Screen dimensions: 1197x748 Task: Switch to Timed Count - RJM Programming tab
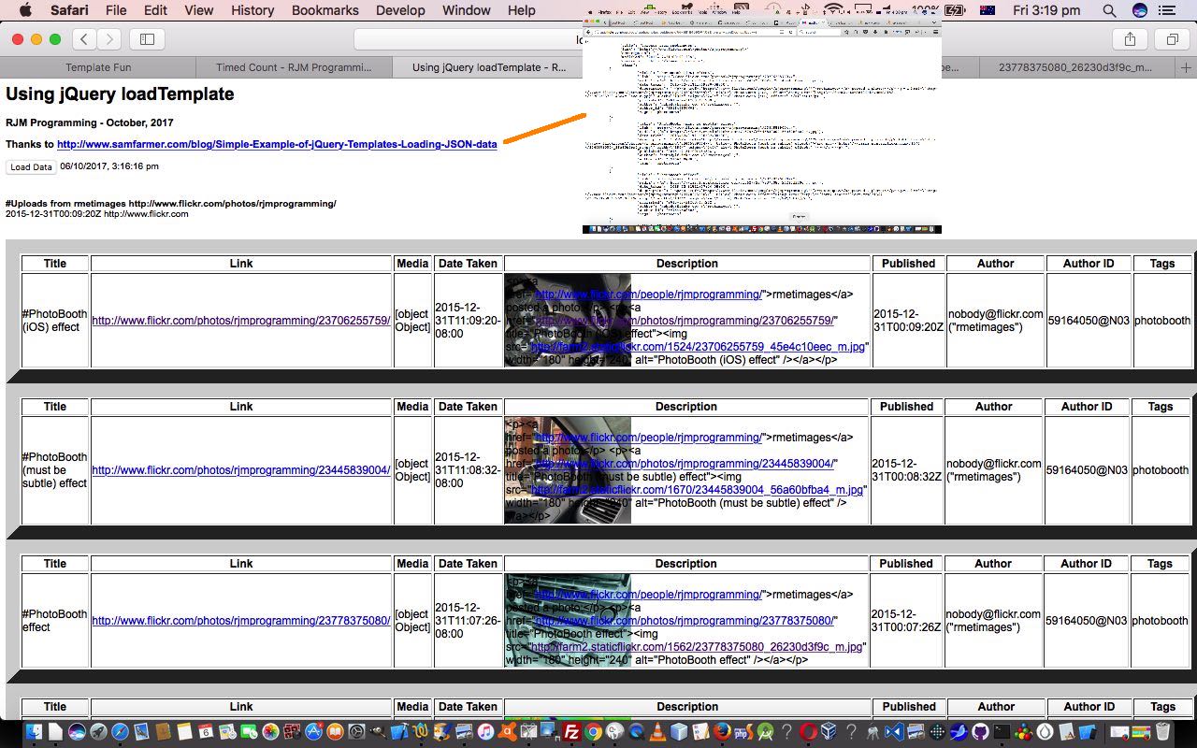(294, 67)
